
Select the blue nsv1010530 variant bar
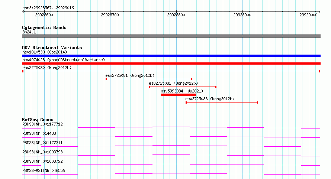click(171, 56)
